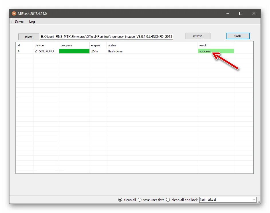The height and width of the screenshot is (213, 270).
Task: Click the progress column header
Action: pyautogui.click(x=74, y=45)
